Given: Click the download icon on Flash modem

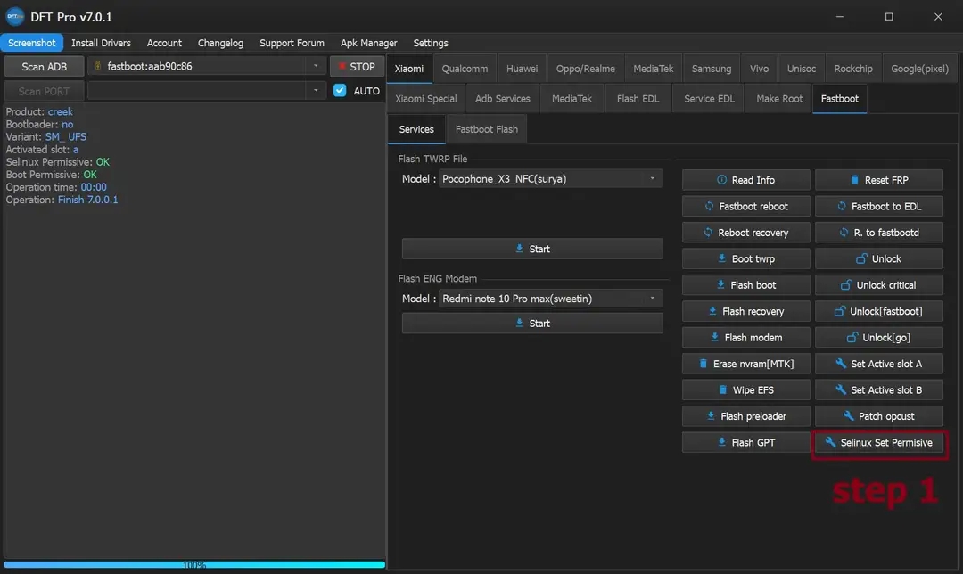Looking at the screenshot, I should coord(715,338).
